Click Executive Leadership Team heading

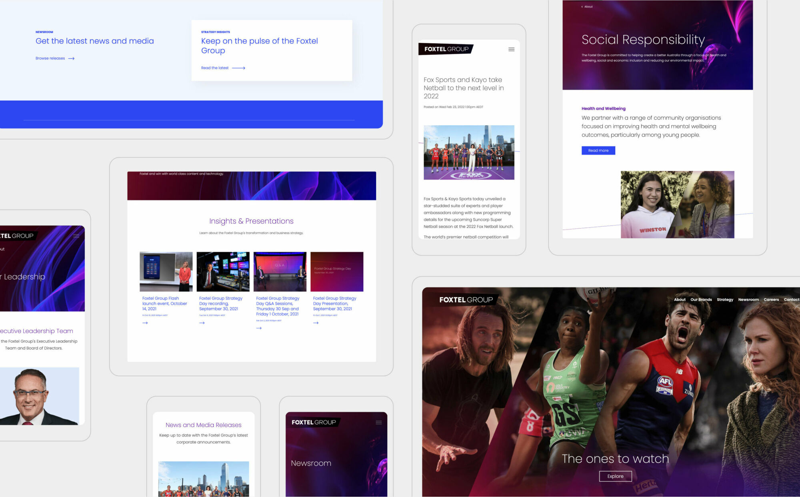click(36, 331)
